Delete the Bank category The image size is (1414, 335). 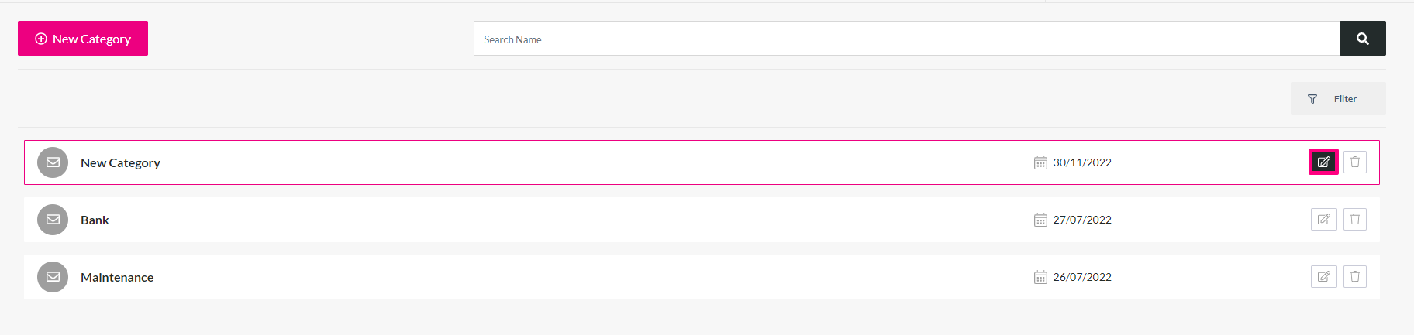1355,220
